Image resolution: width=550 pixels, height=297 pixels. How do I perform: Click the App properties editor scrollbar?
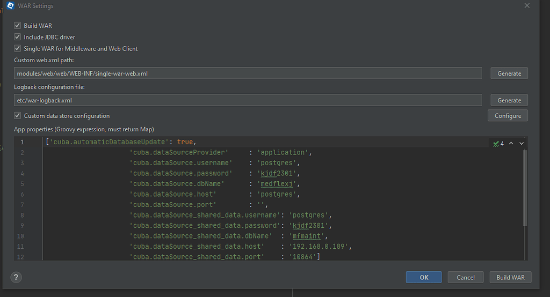coord(525,188)
